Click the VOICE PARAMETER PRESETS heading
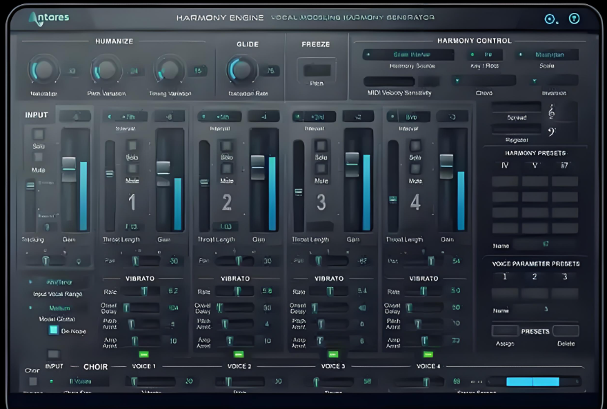 (536, 264)
